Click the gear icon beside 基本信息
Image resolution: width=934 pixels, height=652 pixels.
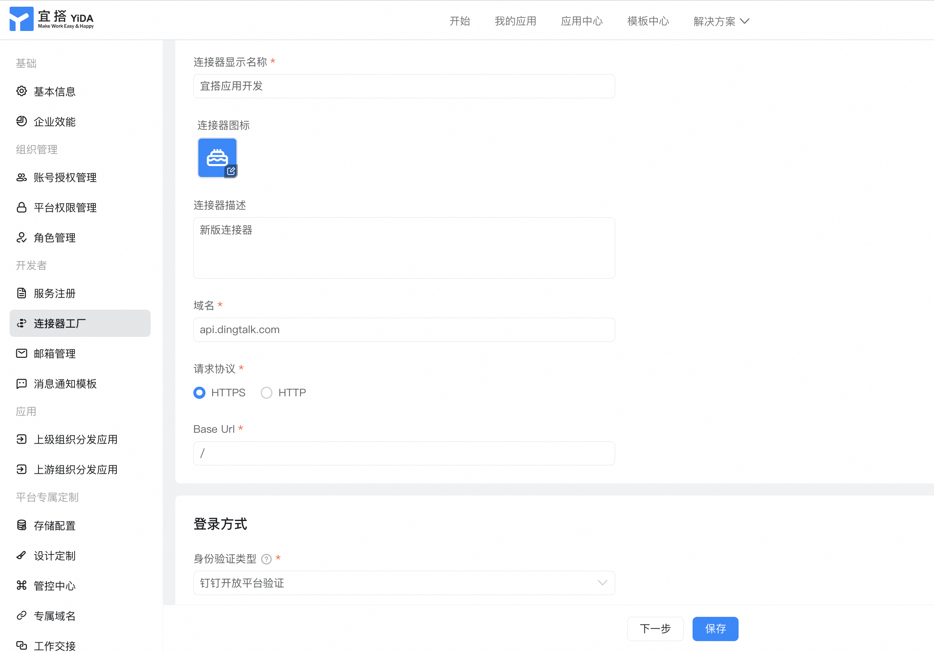(x=21, y=91)
